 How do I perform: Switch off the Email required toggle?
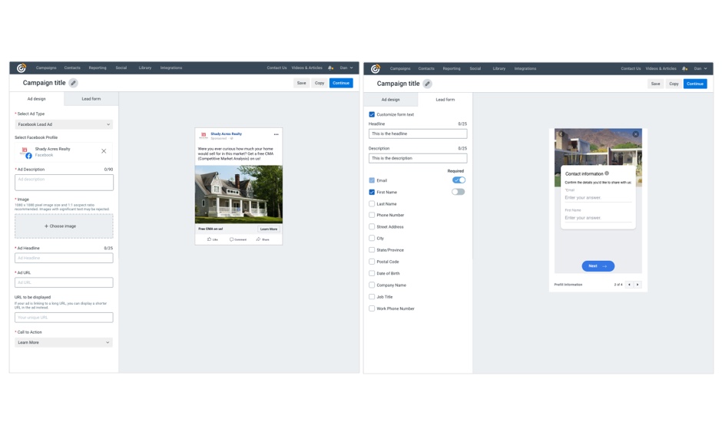click(x=459, y=180)
